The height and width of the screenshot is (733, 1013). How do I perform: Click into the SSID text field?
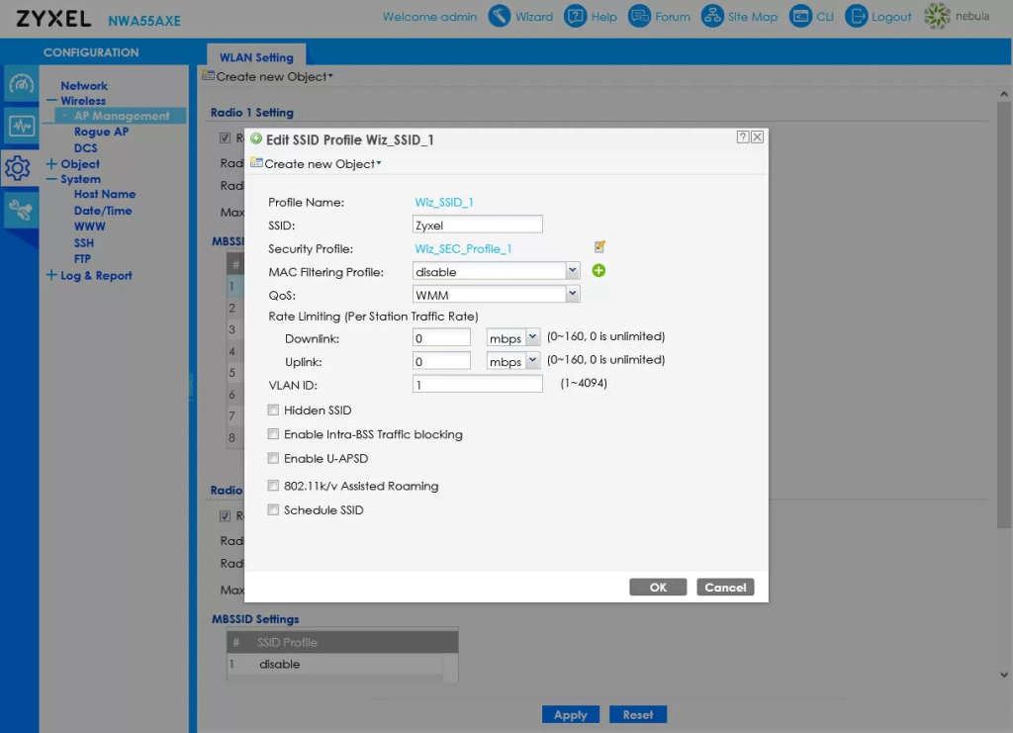[x=477, y=225]
